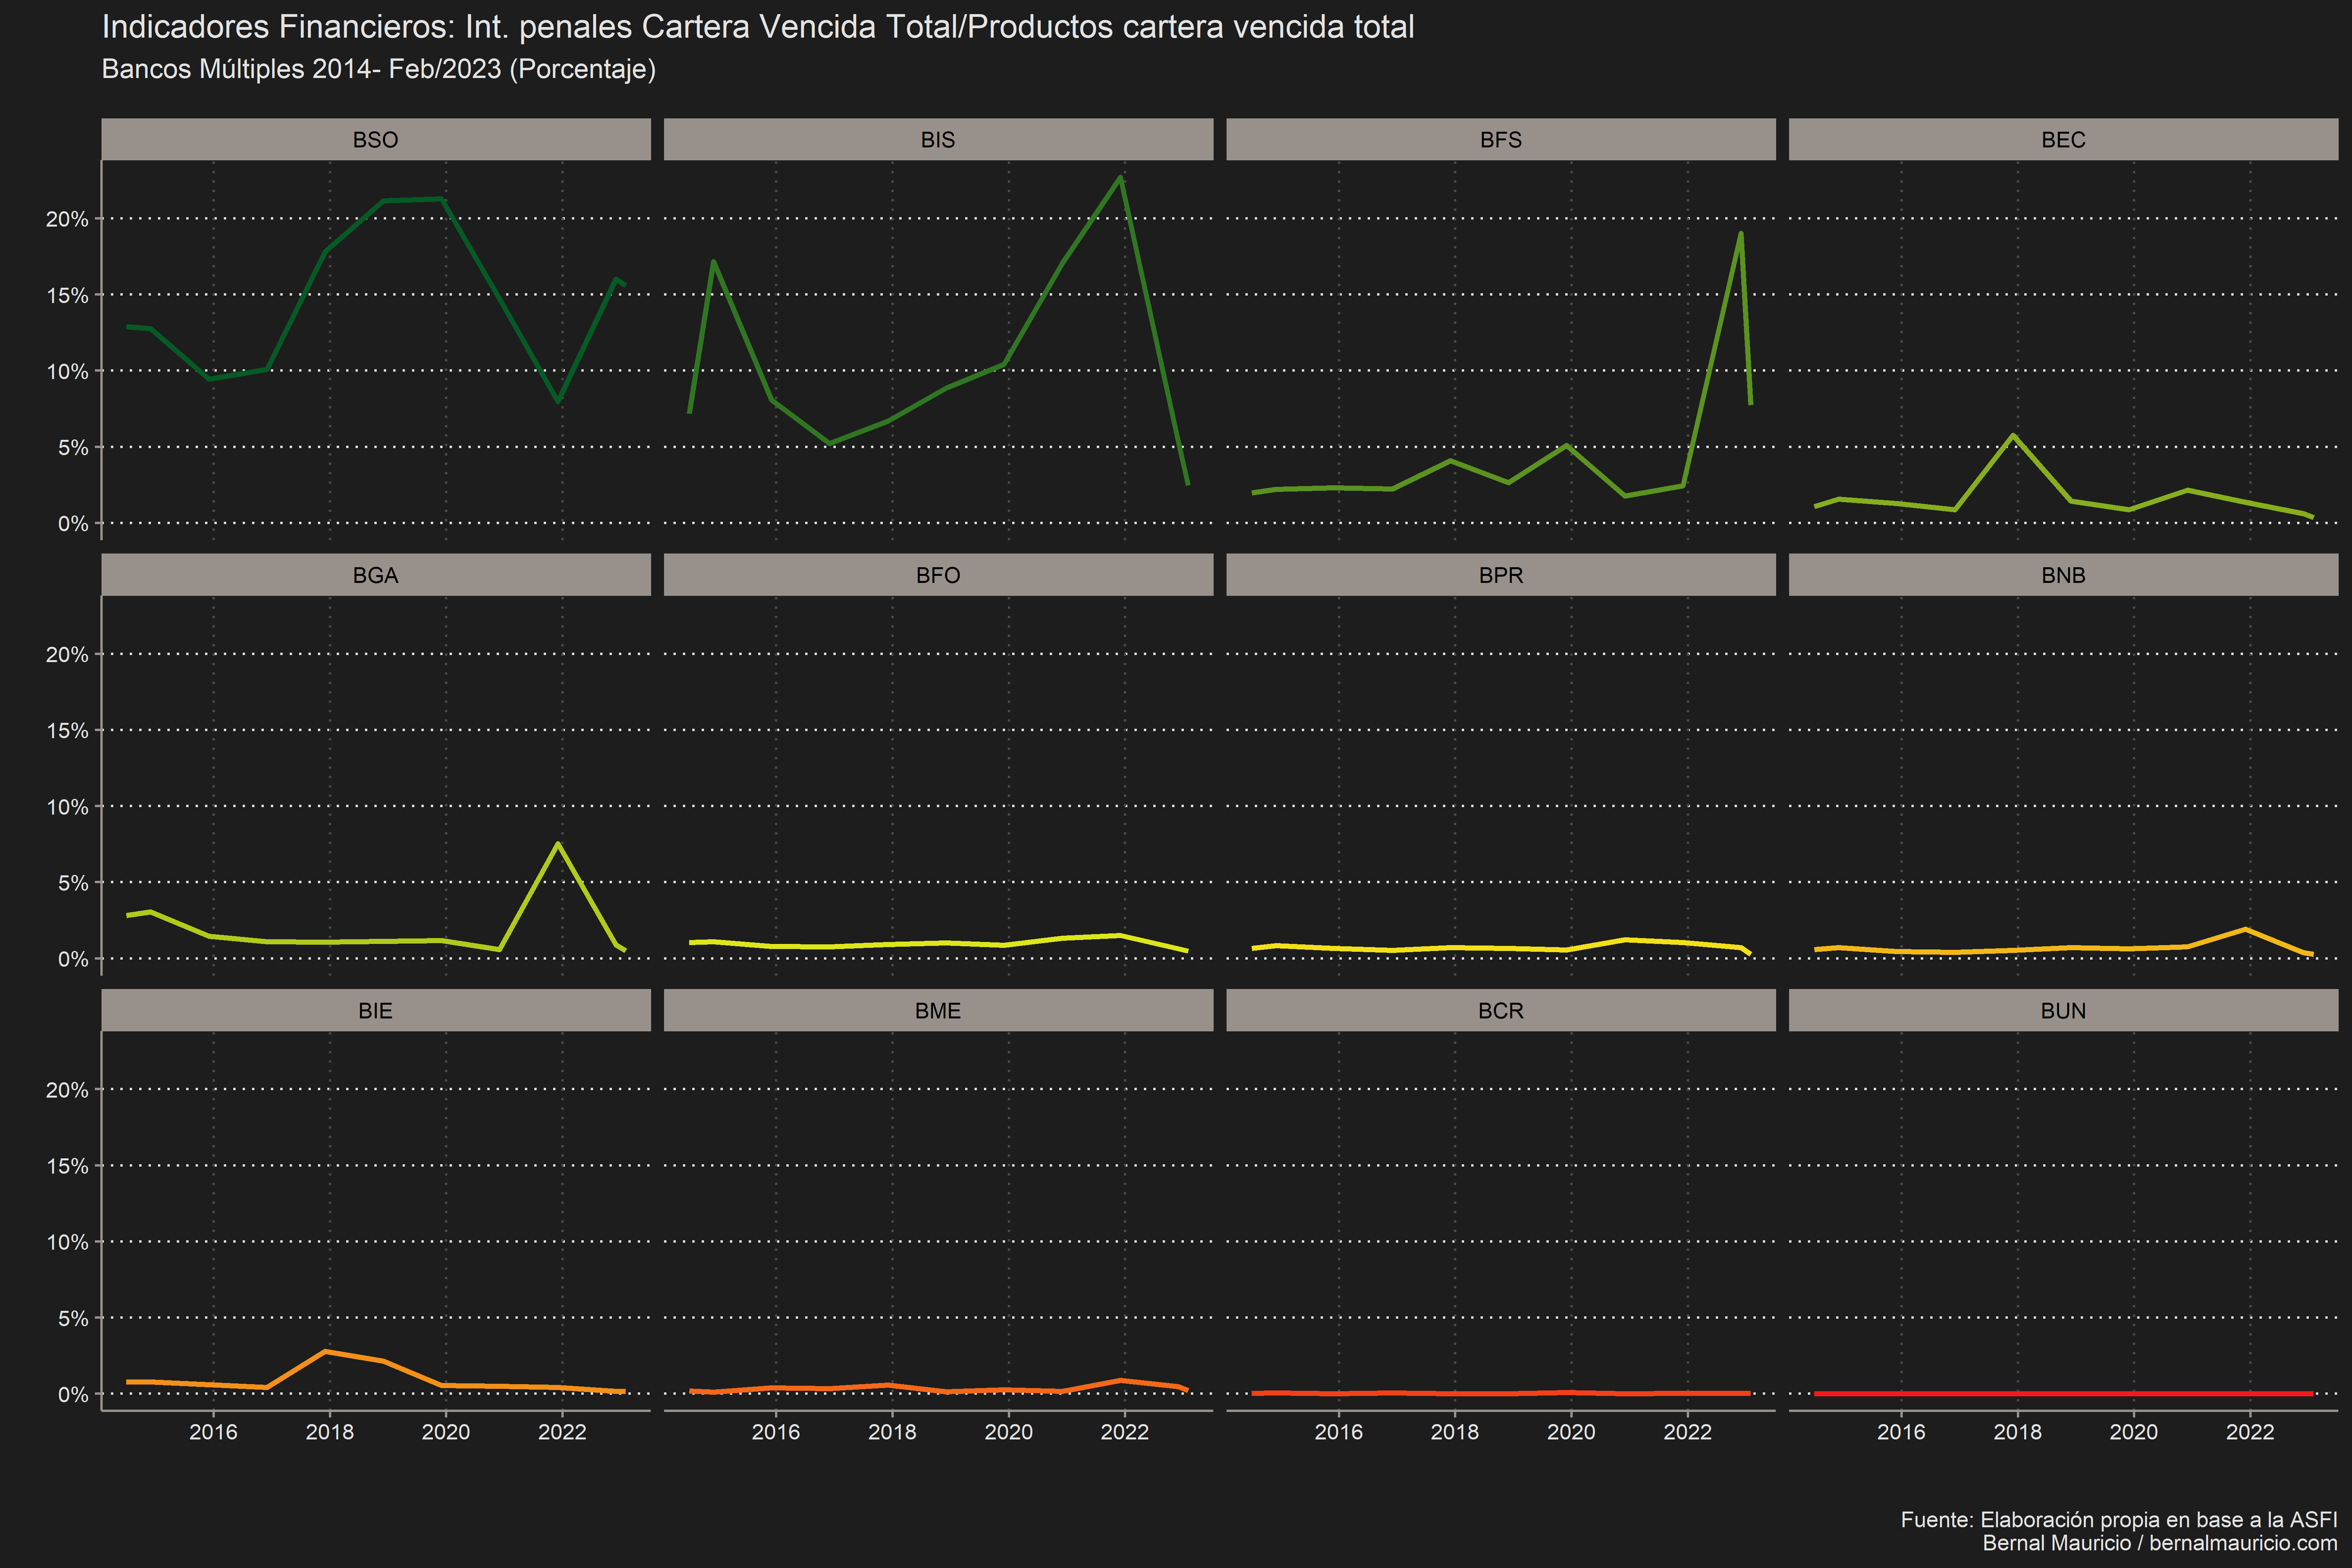Click the BFS line spike near 2023
The image size is (2352, 1568).
(x=1741, y=235)
